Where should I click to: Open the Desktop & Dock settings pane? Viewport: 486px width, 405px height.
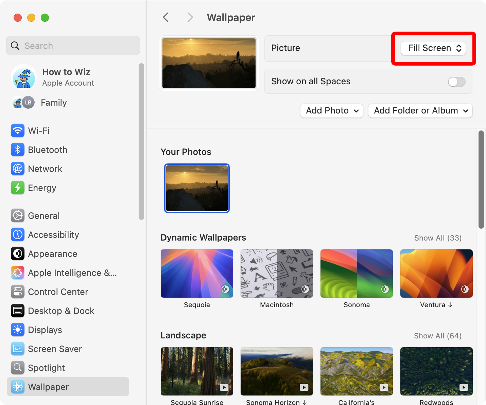(x=61, y=311)
